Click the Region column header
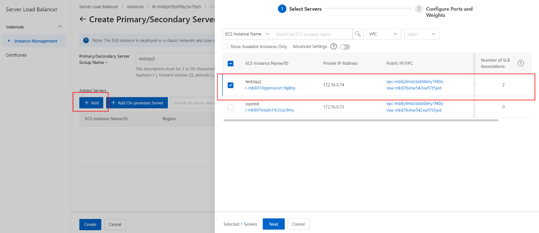Image resolution: width=539 pixels, height=233 pixels. (x=169, y=119)
